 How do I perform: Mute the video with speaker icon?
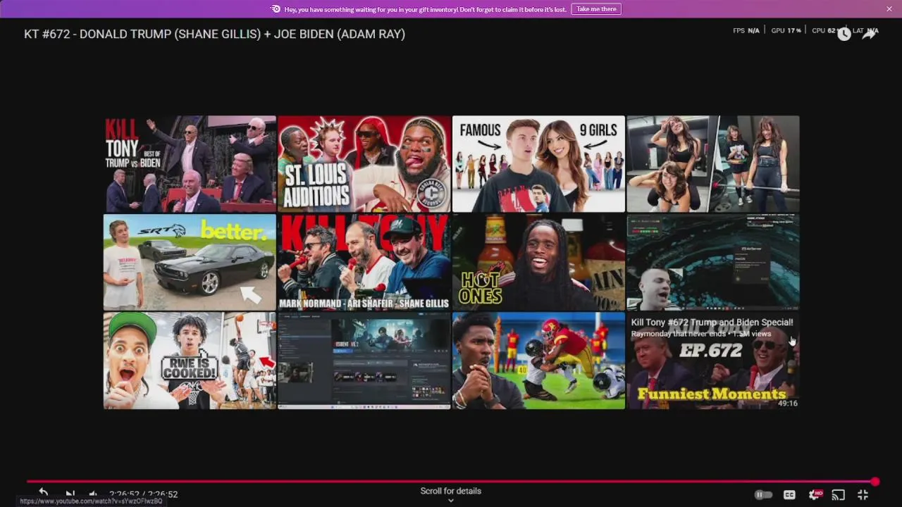coord(93,494)
